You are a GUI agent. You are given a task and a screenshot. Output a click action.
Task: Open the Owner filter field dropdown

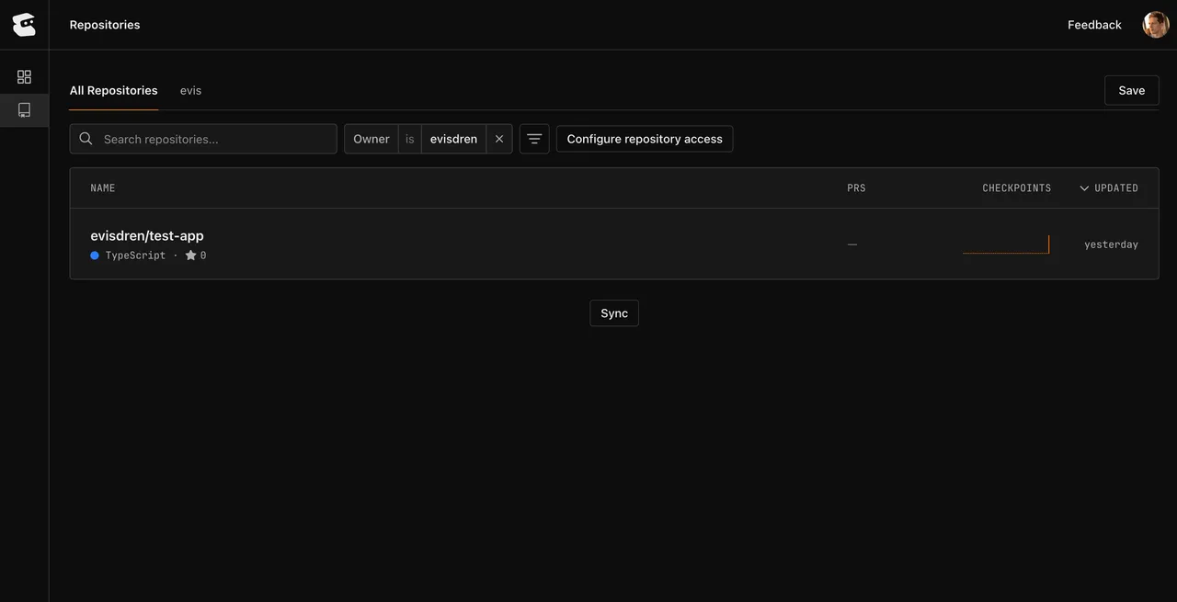[371, 139]
